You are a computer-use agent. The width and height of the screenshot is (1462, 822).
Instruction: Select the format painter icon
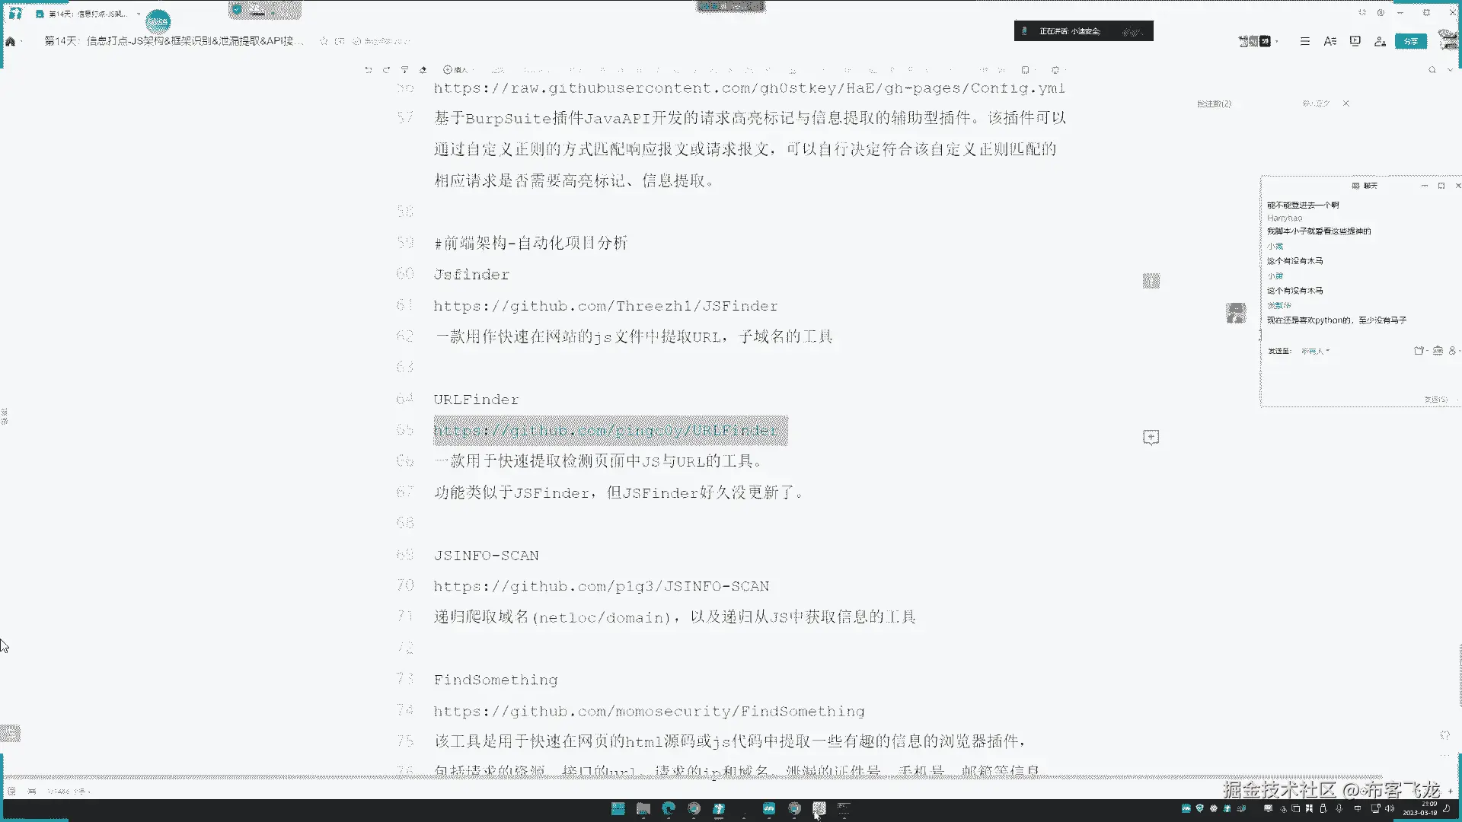pos(405,70)
